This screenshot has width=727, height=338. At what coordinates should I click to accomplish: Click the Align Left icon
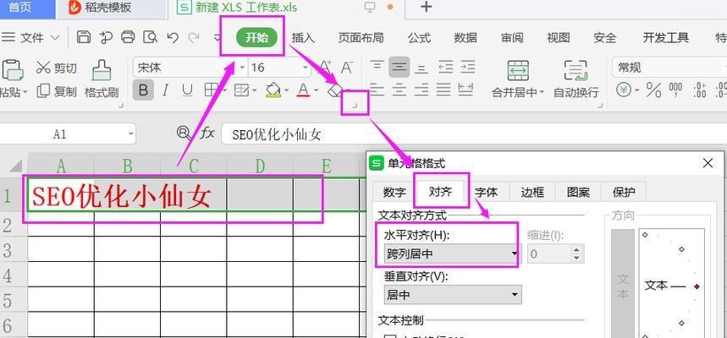(x=377, y=90)
